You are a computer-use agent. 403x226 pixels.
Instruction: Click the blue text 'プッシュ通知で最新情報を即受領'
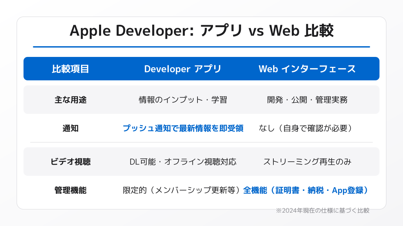pos(183,128)
